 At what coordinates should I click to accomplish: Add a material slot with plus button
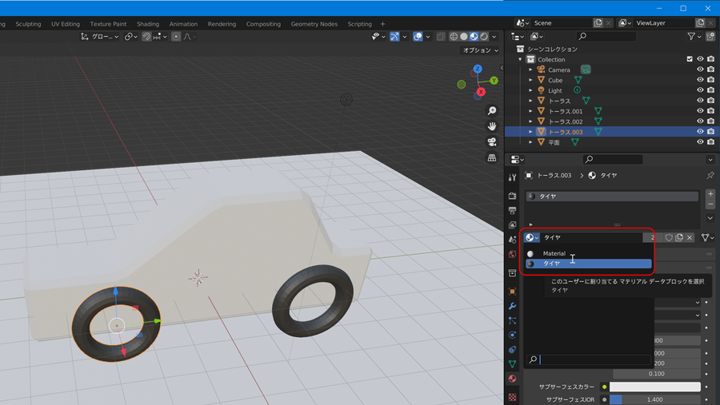point(710,194)
